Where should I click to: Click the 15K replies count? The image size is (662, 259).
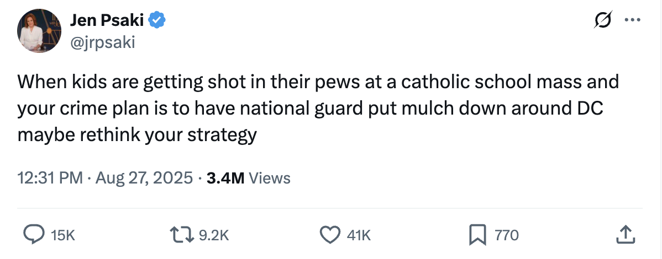[x=62, y=236]
